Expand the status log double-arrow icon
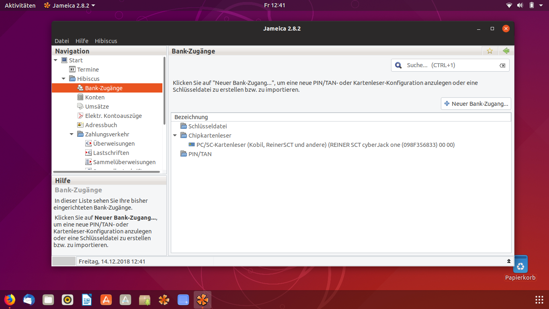Viewport: 549px width, 309px height. click(x=509, y=261)
